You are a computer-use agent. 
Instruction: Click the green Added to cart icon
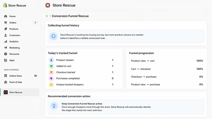point(51,66)
